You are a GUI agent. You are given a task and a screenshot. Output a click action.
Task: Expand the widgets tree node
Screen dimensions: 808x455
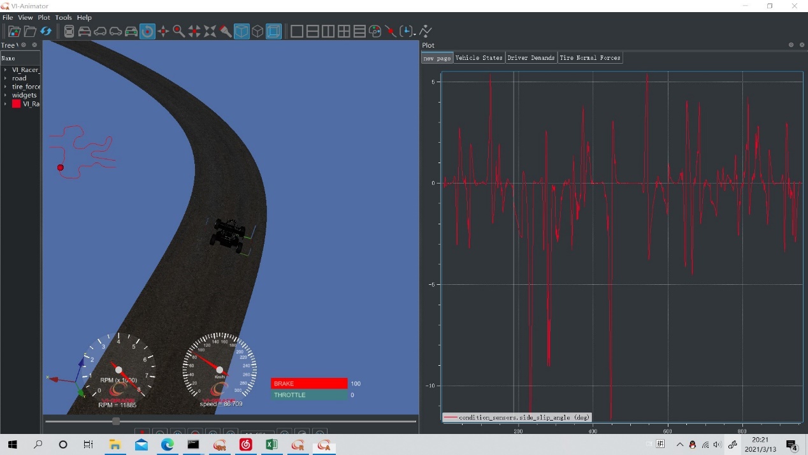pos(6,95)
